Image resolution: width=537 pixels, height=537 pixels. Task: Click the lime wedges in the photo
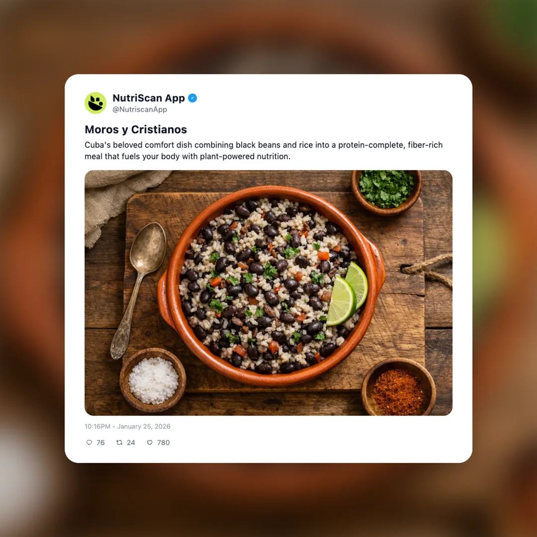click(347, 293)
